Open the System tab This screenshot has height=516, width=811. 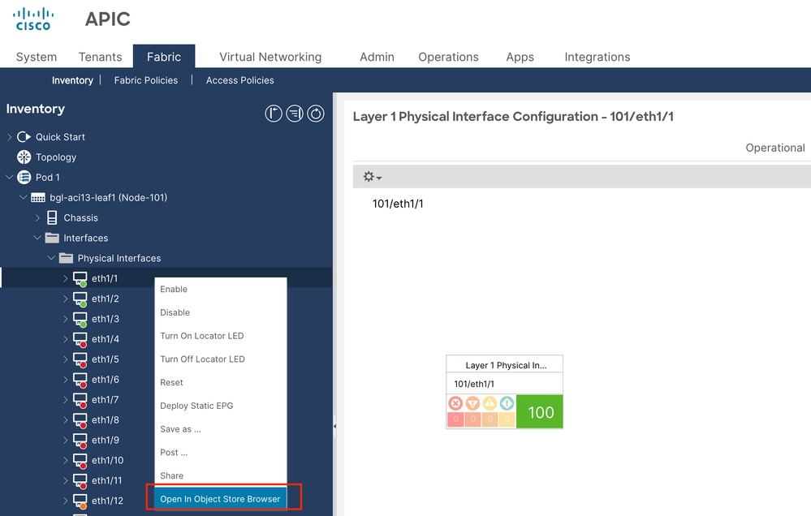37,57
